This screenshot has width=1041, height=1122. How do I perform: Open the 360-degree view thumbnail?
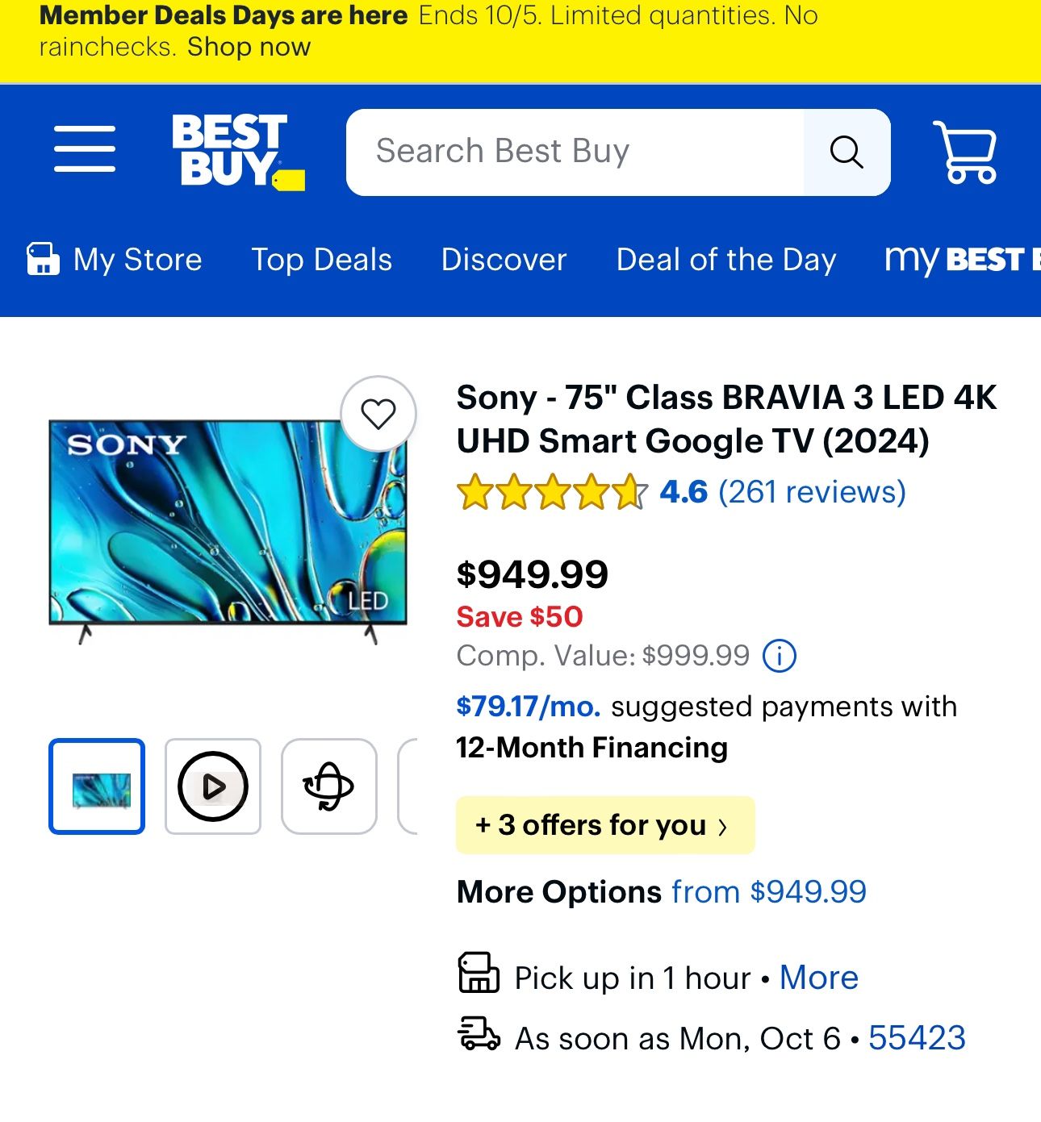tap(328, 786)
